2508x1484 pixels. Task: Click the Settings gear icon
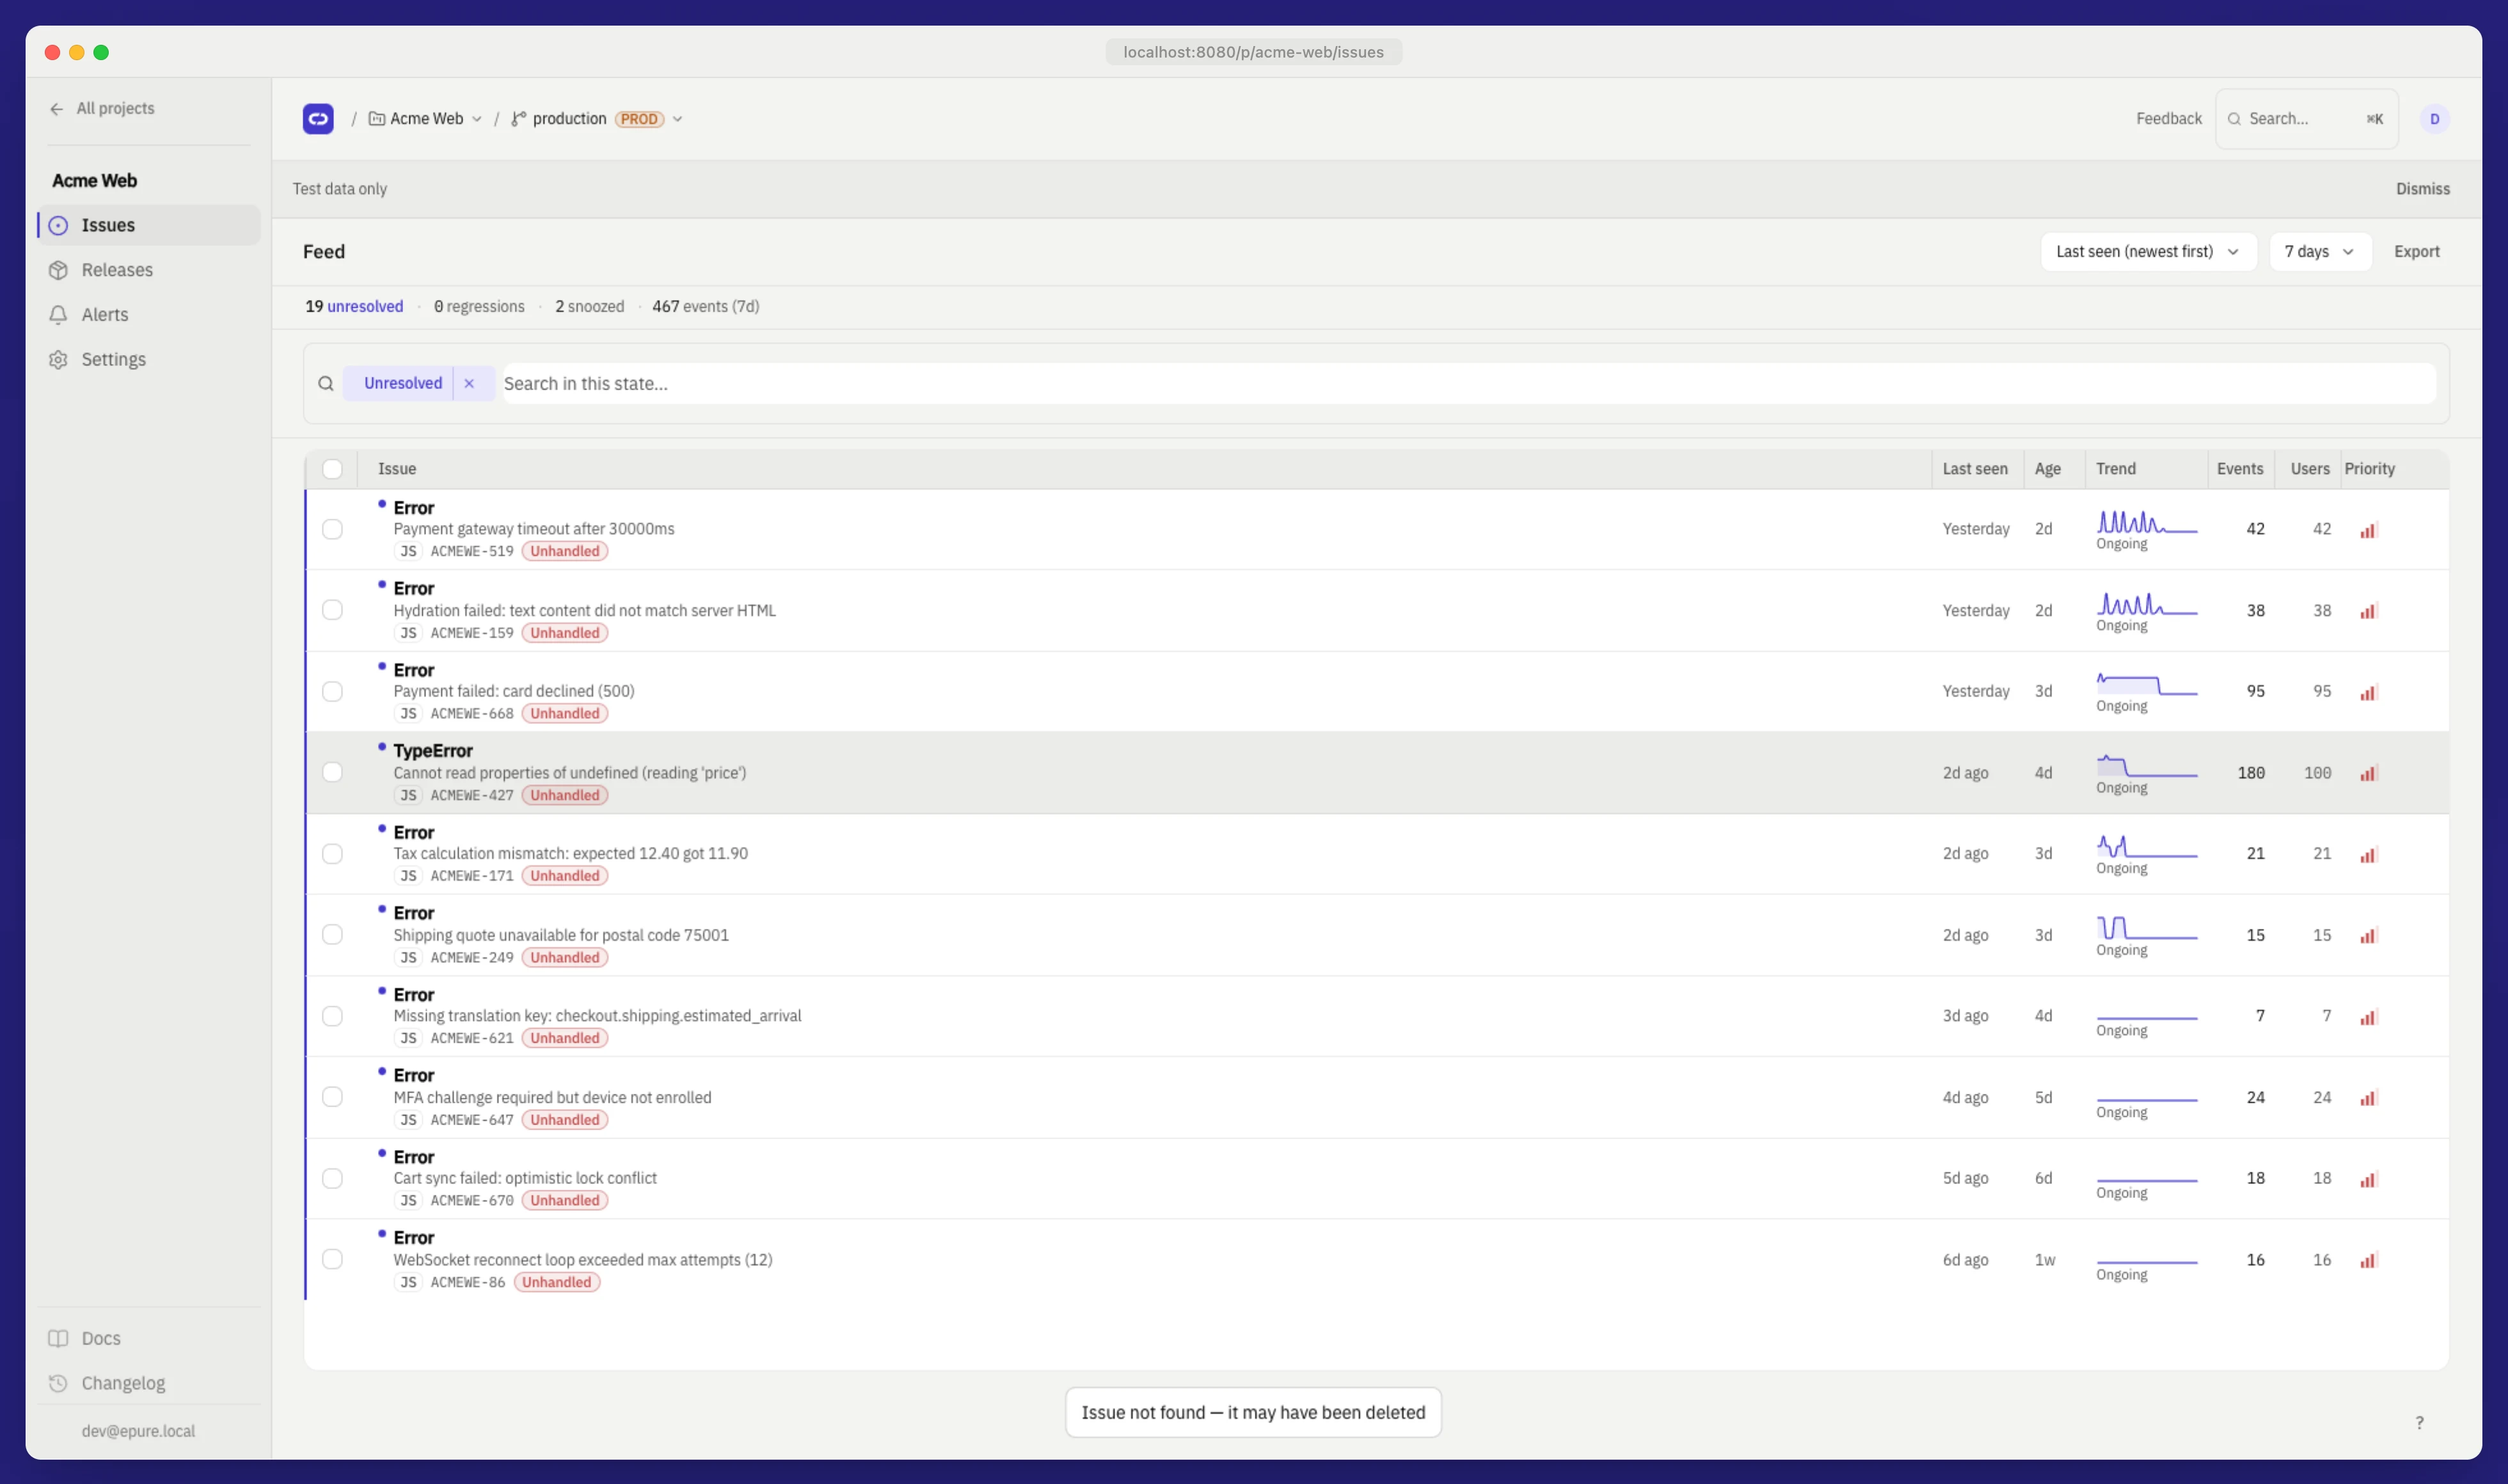[x=59, y=360]
